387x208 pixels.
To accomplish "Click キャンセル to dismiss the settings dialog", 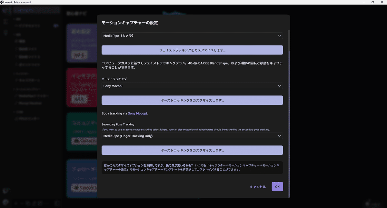I will click(258, 186).
